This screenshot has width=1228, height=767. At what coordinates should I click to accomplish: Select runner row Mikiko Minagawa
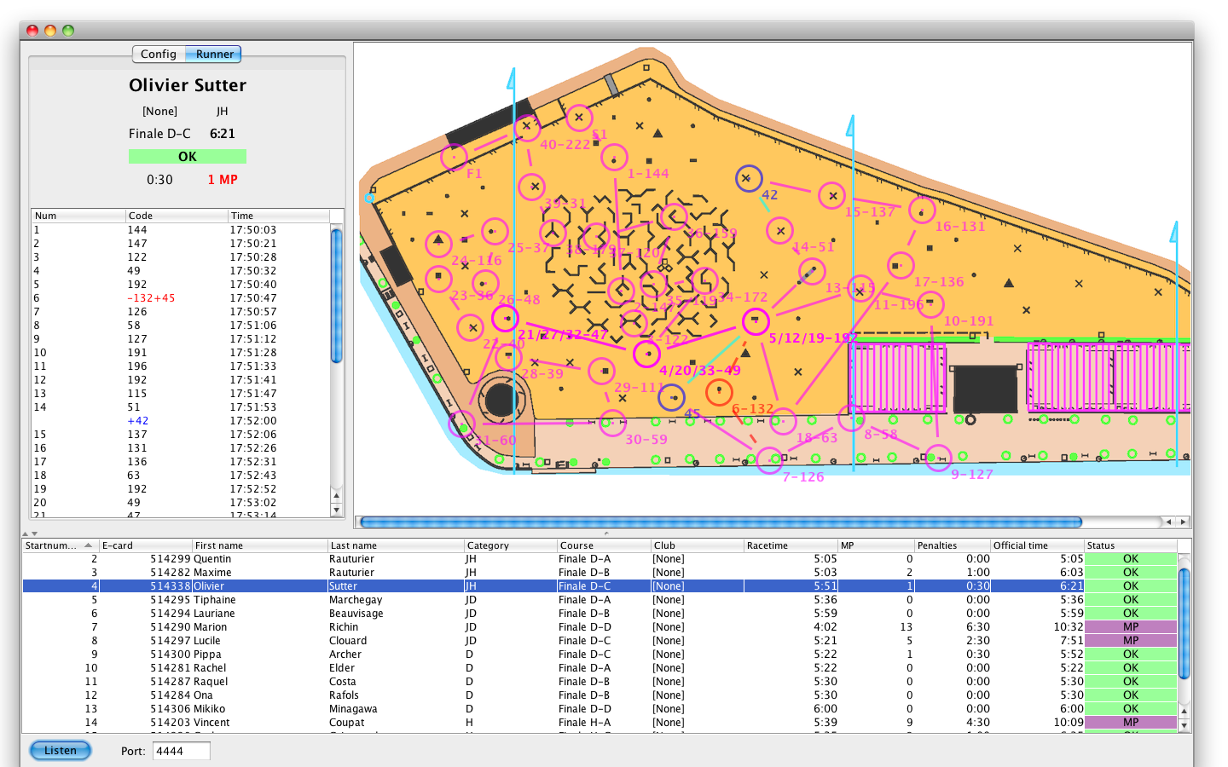pyautogui.click(x=600, y=709)
